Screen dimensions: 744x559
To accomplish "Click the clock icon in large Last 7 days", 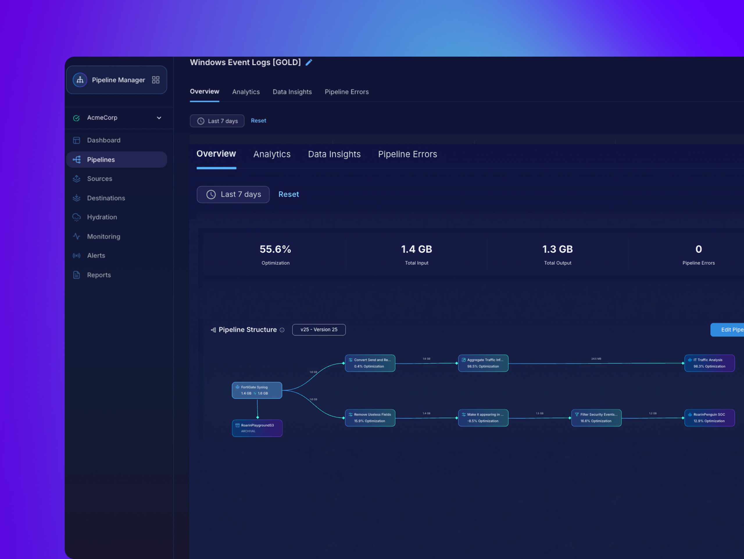I will [211, 195].
